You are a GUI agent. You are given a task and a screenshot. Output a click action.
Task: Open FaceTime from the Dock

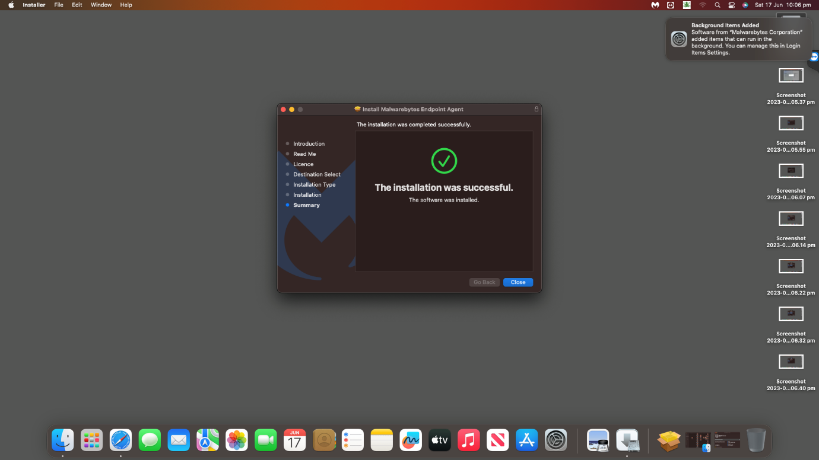266,440
